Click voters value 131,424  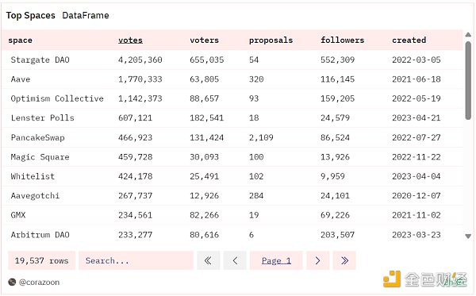(x=207, y=137)
